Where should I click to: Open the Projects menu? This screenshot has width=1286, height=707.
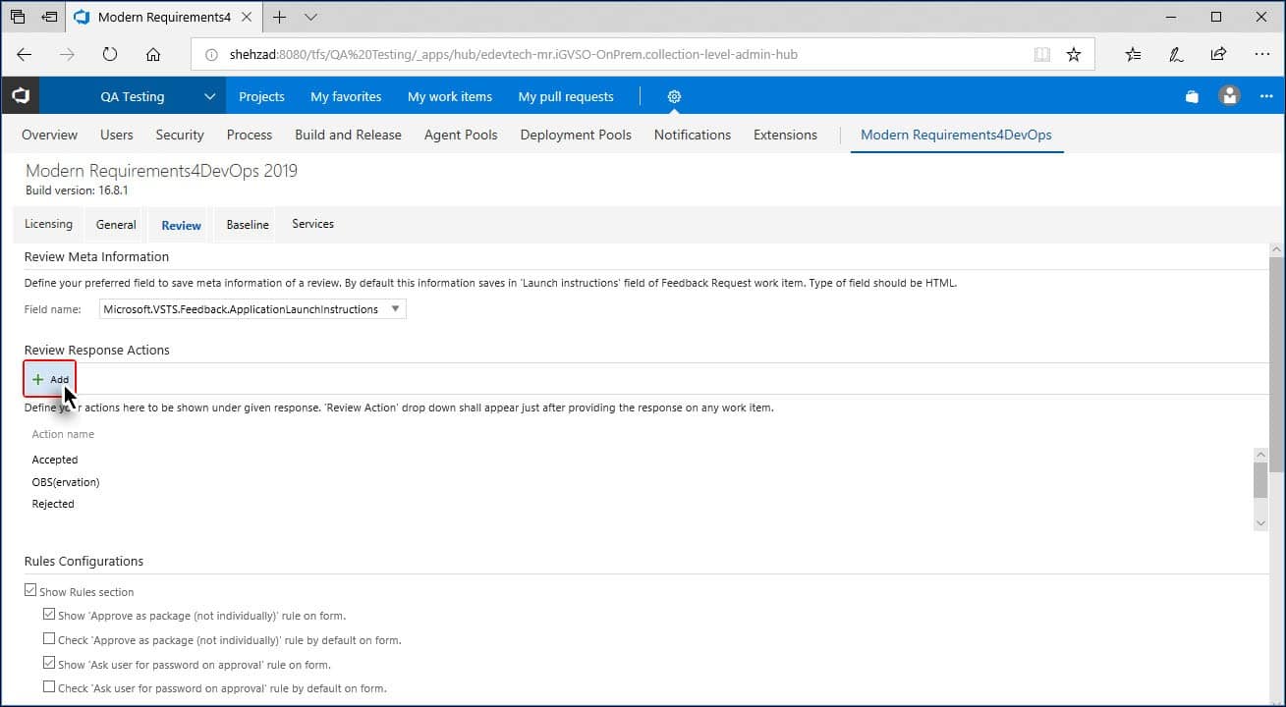tap(261, 96)
